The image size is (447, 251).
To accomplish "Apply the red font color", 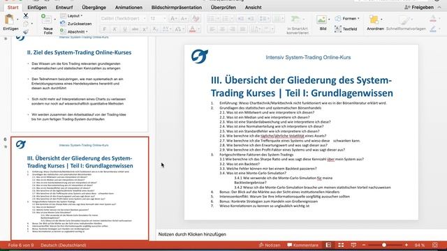I will pyautogui.click(x=192, y=29).
